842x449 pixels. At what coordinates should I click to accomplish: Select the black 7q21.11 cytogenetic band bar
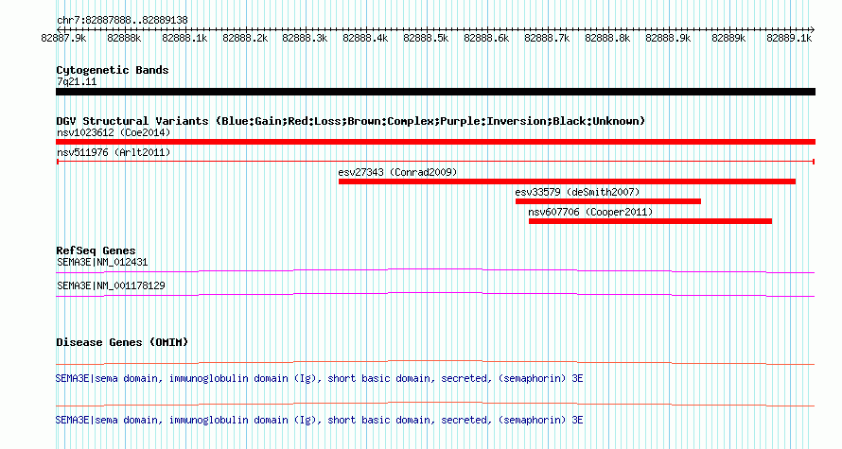click(435, 93)
